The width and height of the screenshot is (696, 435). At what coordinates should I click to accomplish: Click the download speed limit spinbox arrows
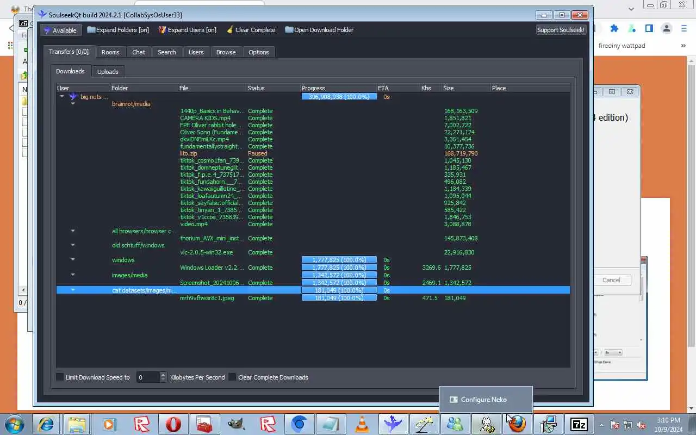(x=163, y=377)
